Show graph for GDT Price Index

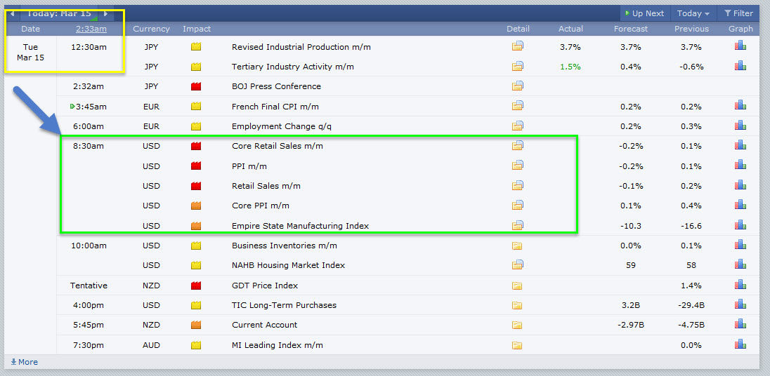pyautogui.click(x=740, y=284)
